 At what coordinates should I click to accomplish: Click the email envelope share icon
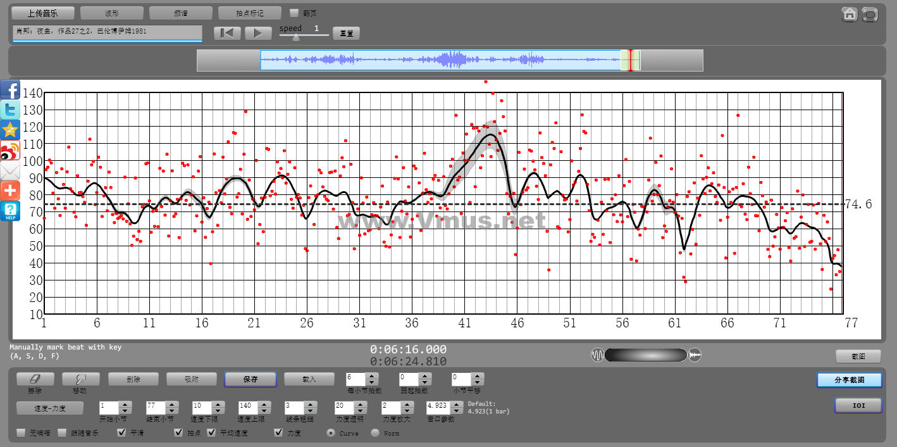pyautogui.click(x=10, y=171)
